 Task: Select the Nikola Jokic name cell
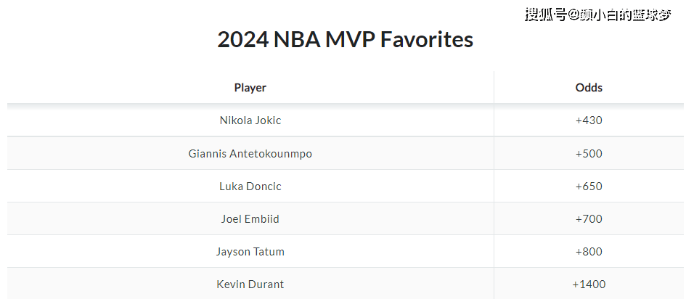pos(250,120)
